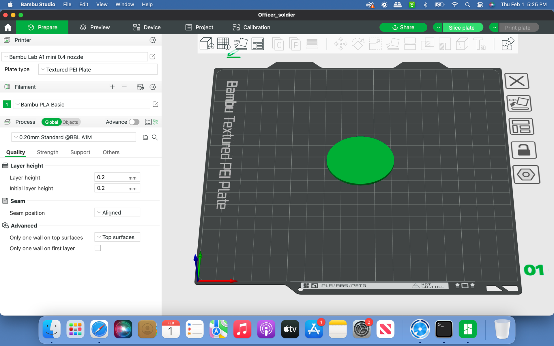This screenshot has height=346, width=554.
Task: Click the green compare presets icon
Action: tap(156, 122)
